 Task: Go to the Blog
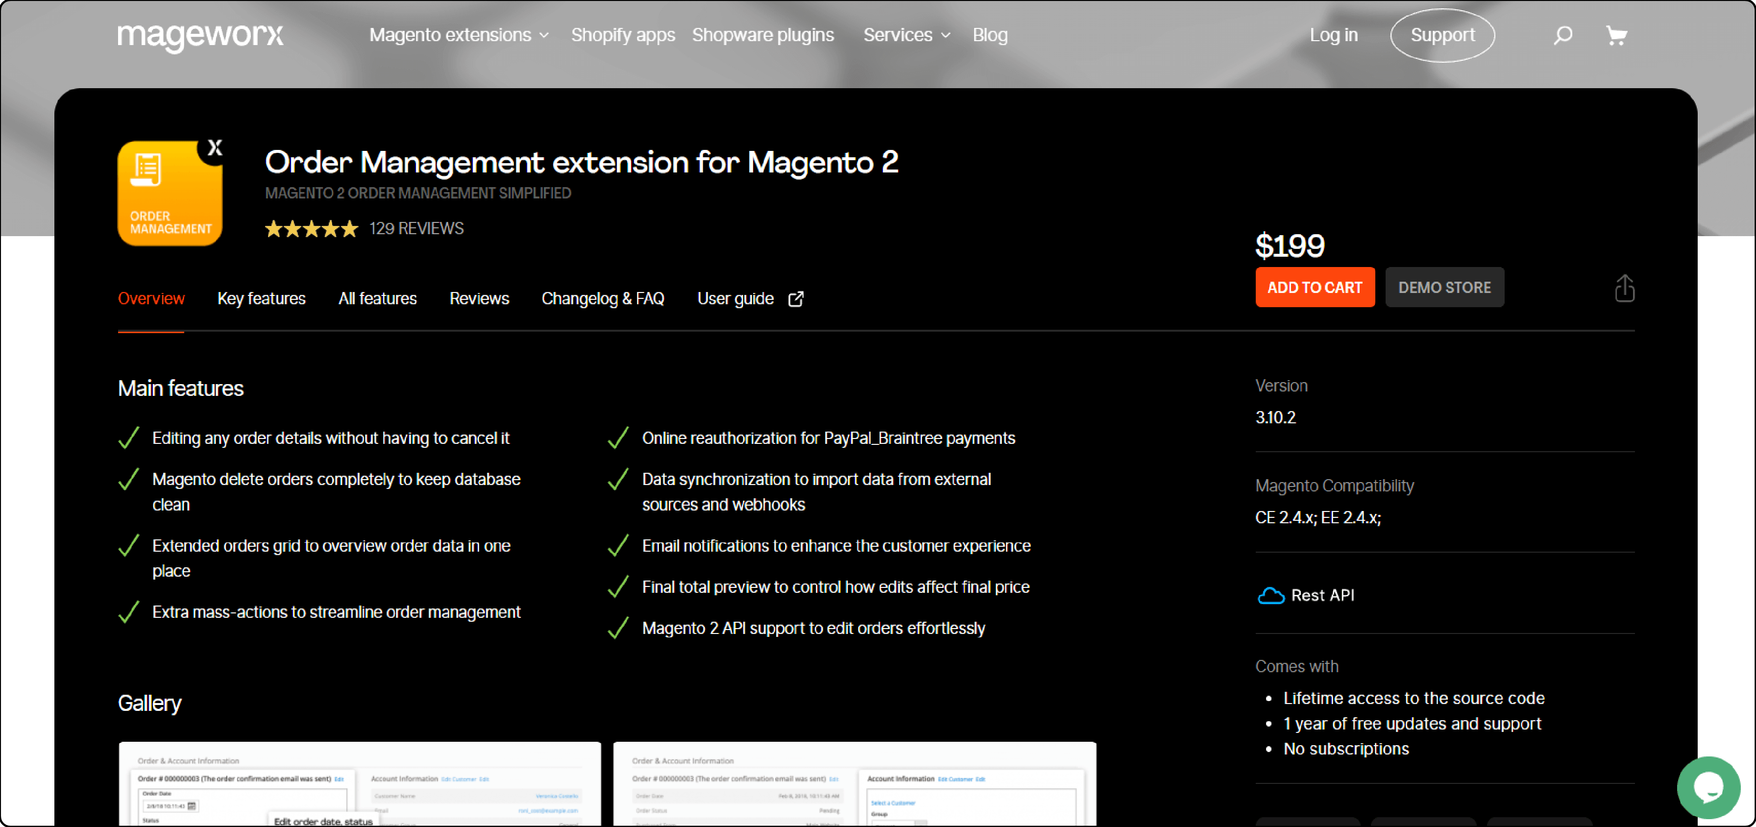[x=990, y=35]
